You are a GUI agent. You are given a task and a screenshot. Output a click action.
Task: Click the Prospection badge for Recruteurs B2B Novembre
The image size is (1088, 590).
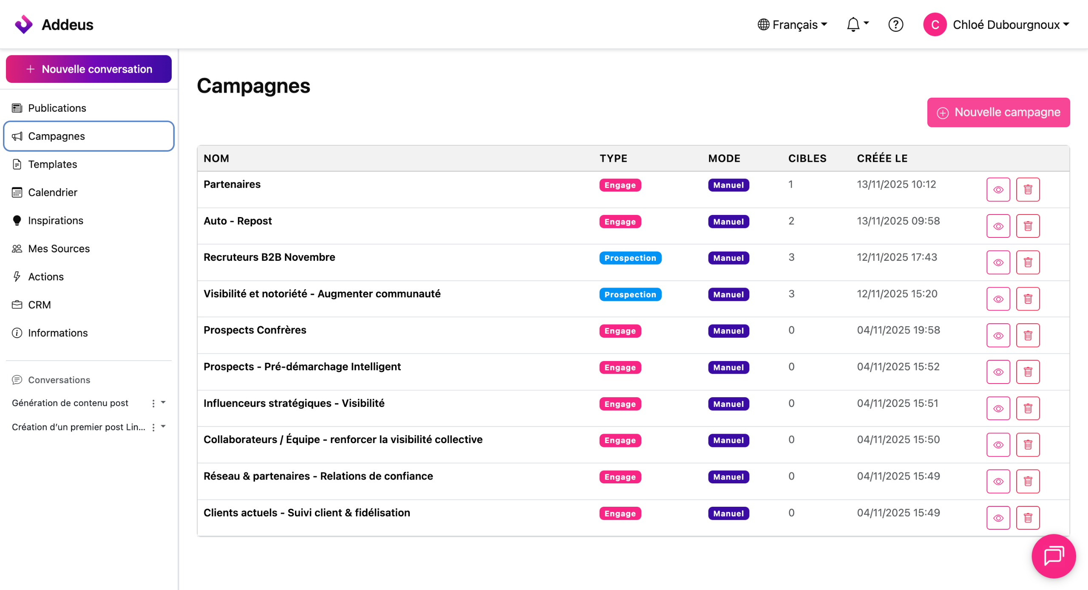[x=630, y=258]
